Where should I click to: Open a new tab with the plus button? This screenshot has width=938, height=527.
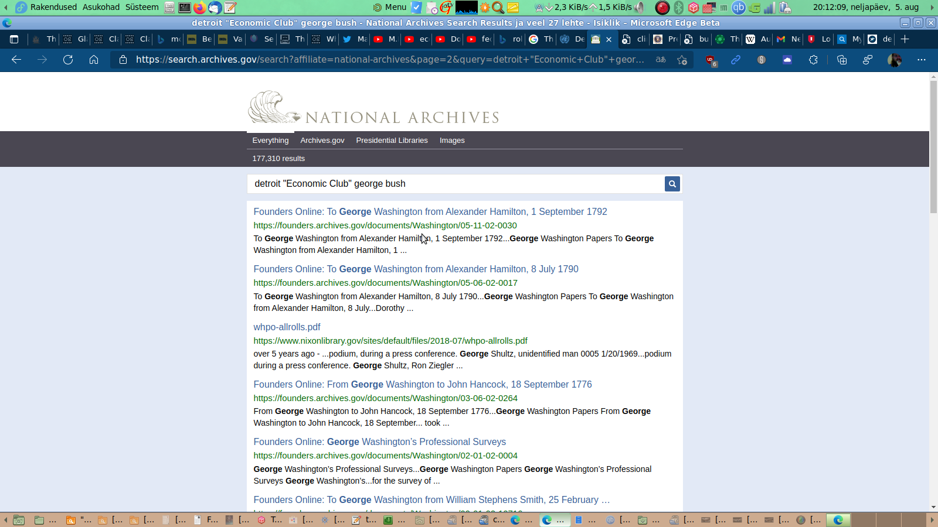coord(905,39)
